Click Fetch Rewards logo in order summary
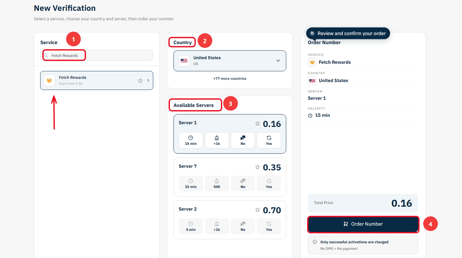 pos(312,62)
